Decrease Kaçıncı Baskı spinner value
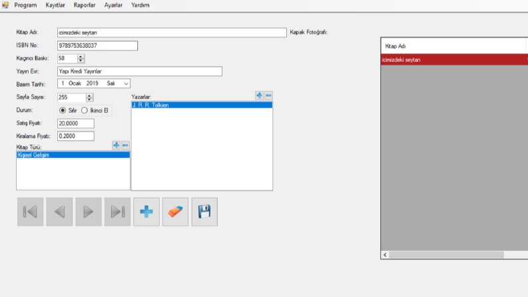Image resolution: width=528 pixels, height=297 pixels. point(81,61)
